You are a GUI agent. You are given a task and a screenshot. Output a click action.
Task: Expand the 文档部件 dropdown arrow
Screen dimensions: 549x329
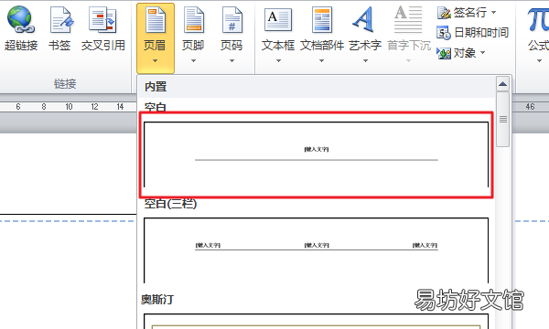[321, 61]
